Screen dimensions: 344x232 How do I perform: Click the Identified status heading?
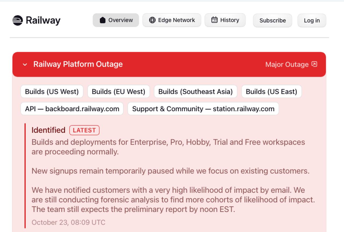(x=48, y=130)
